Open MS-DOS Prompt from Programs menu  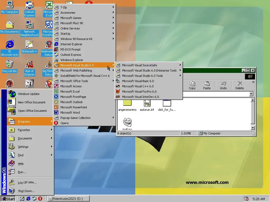click(x=84, y=49)
